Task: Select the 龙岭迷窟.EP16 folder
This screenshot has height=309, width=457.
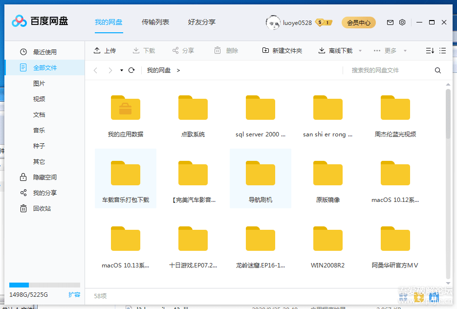Action: tap(260, 244)
